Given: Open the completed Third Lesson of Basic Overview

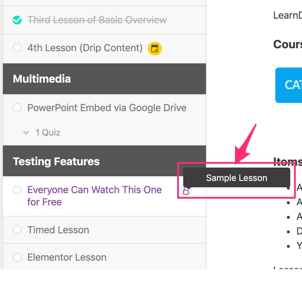Looking at the screenshot, I should [96, 20].
